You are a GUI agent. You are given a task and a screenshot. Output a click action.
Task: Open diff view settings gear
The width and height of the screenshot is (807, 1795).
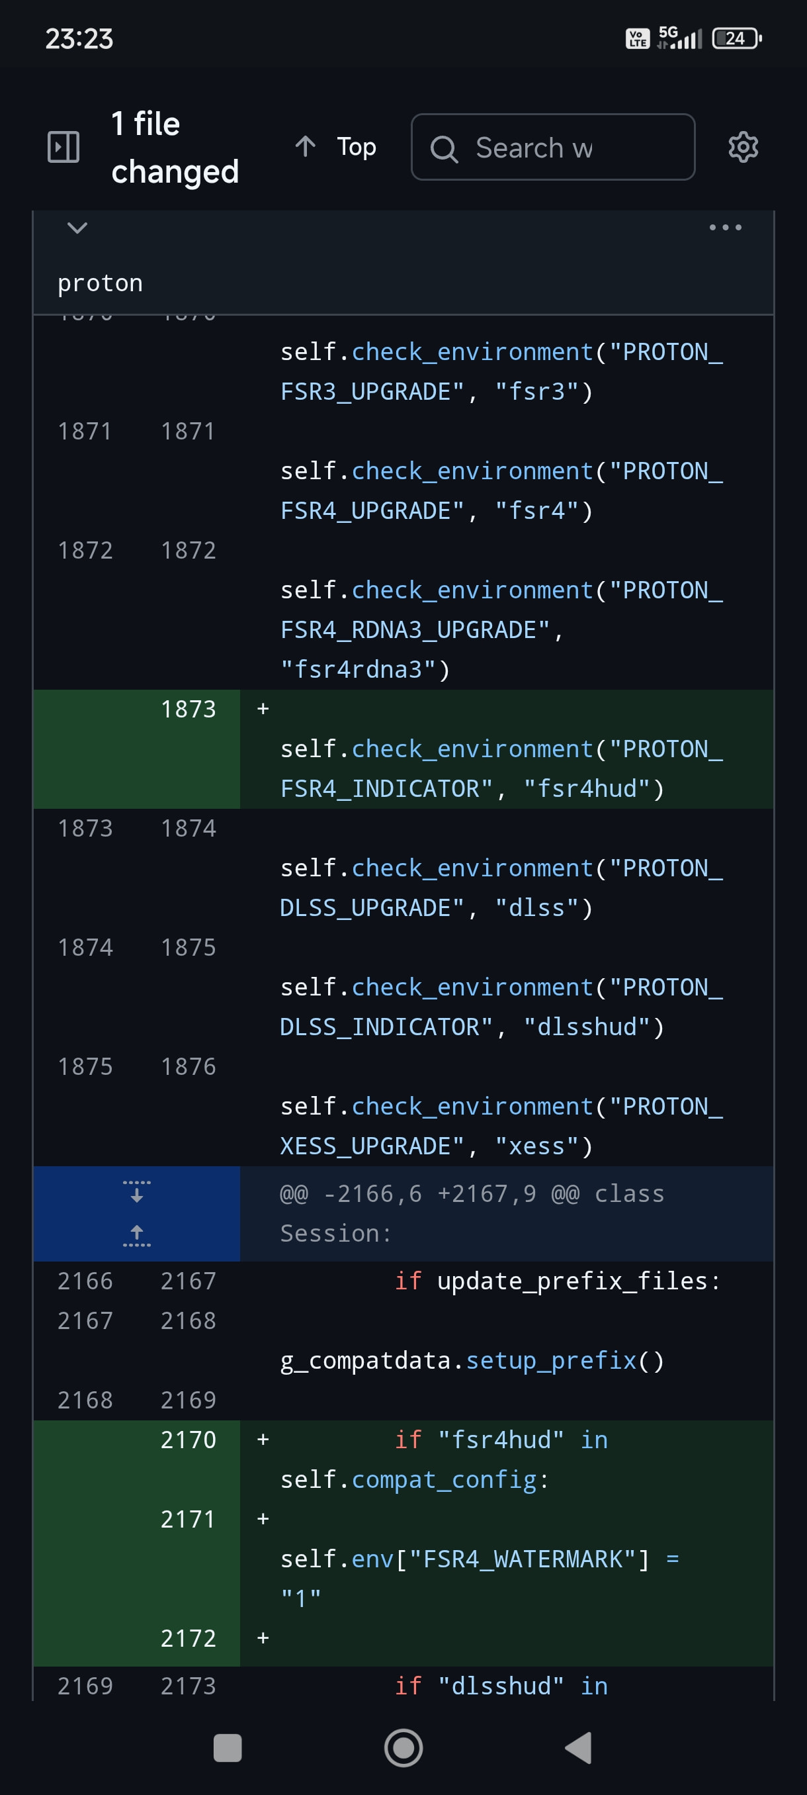pos(743,147)
